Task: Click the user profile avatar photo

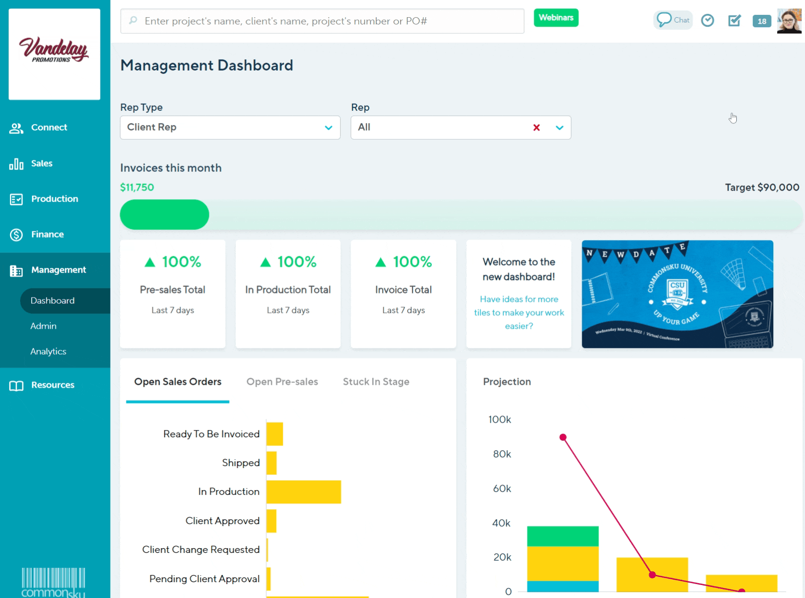Action: pyautogui.click(x=789, y=21)
